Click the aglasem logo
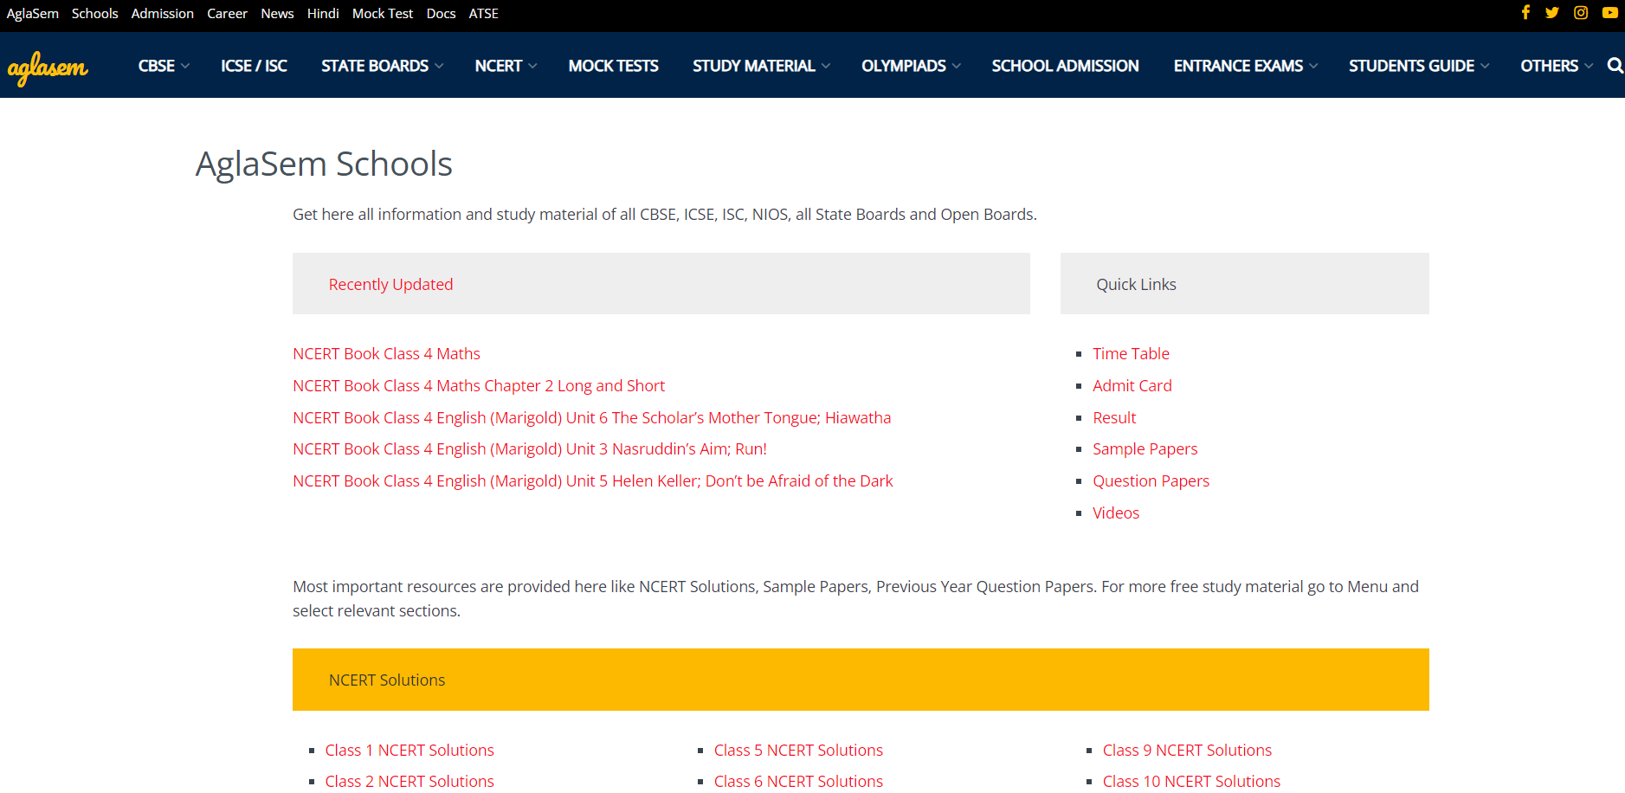This screenshot has height=793, width=1625. (48, 68)
